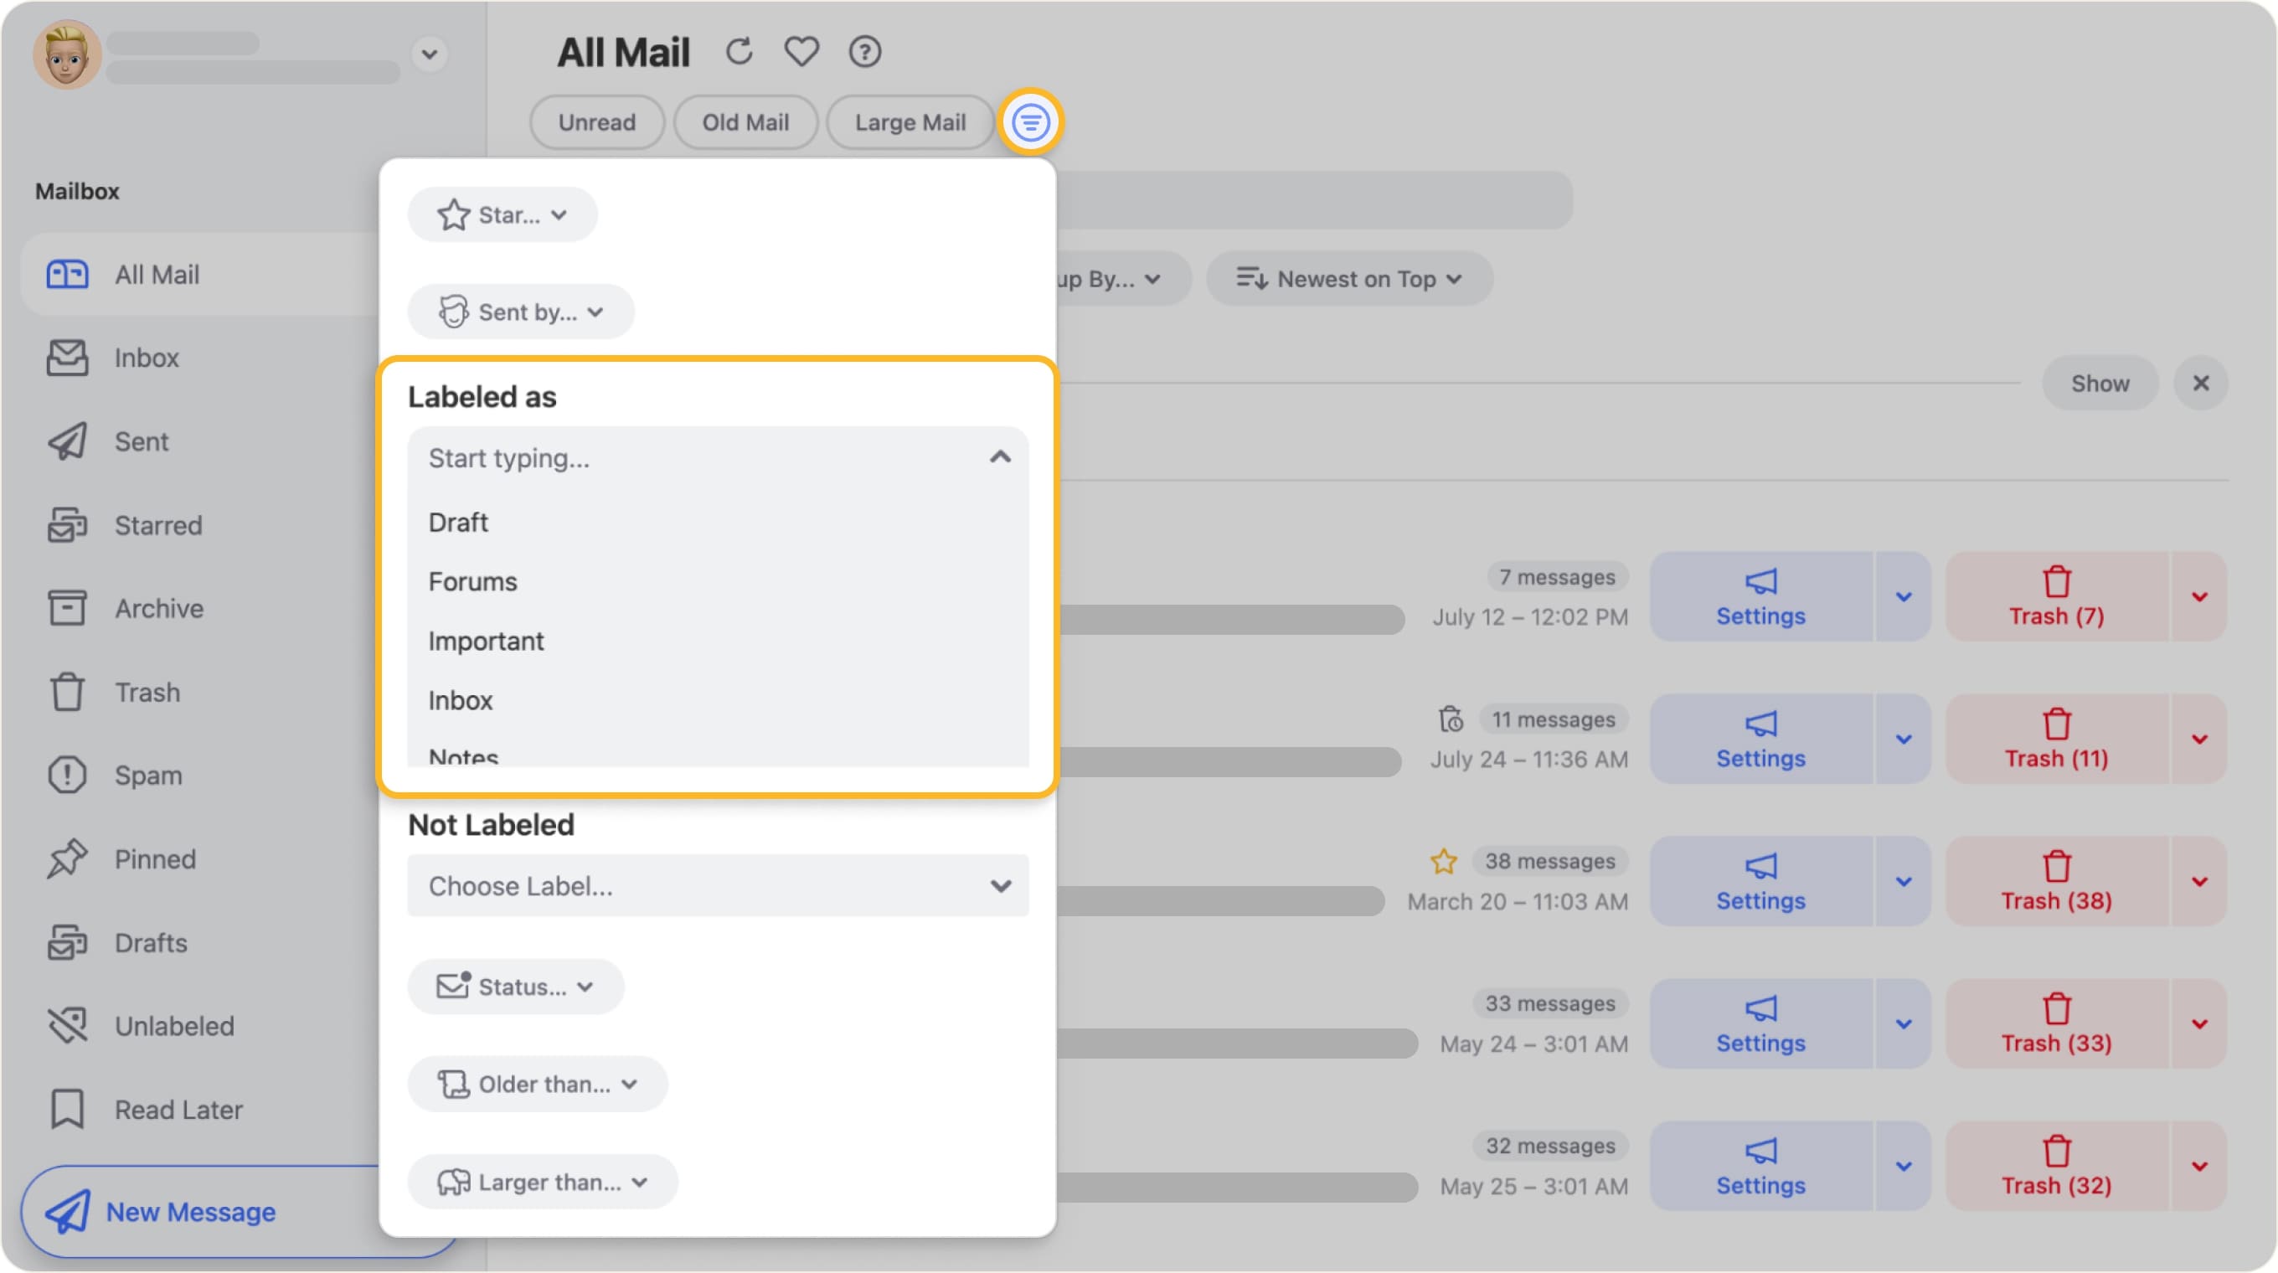Toggle the star on the 38 messages thread
Screen dimensions: 2278x1273
point(1444,861)
